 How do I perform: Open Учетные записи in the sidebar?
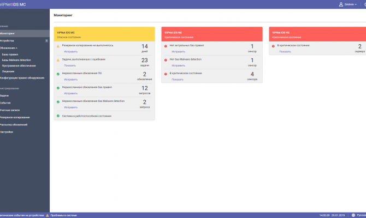coord(10,110)
